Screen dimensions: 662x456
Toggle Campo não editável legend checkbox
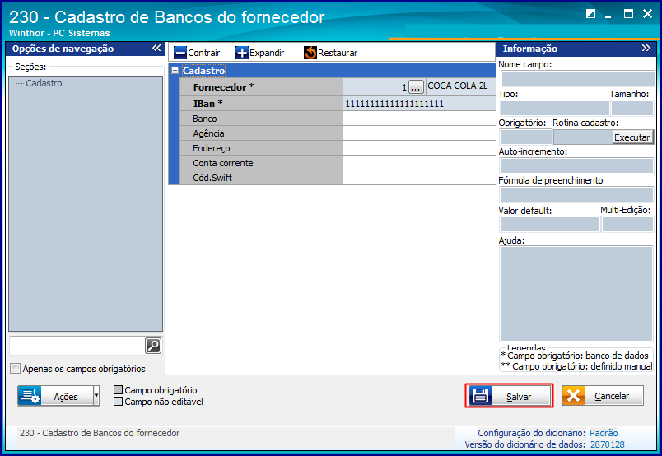click(x=119, y=401)
